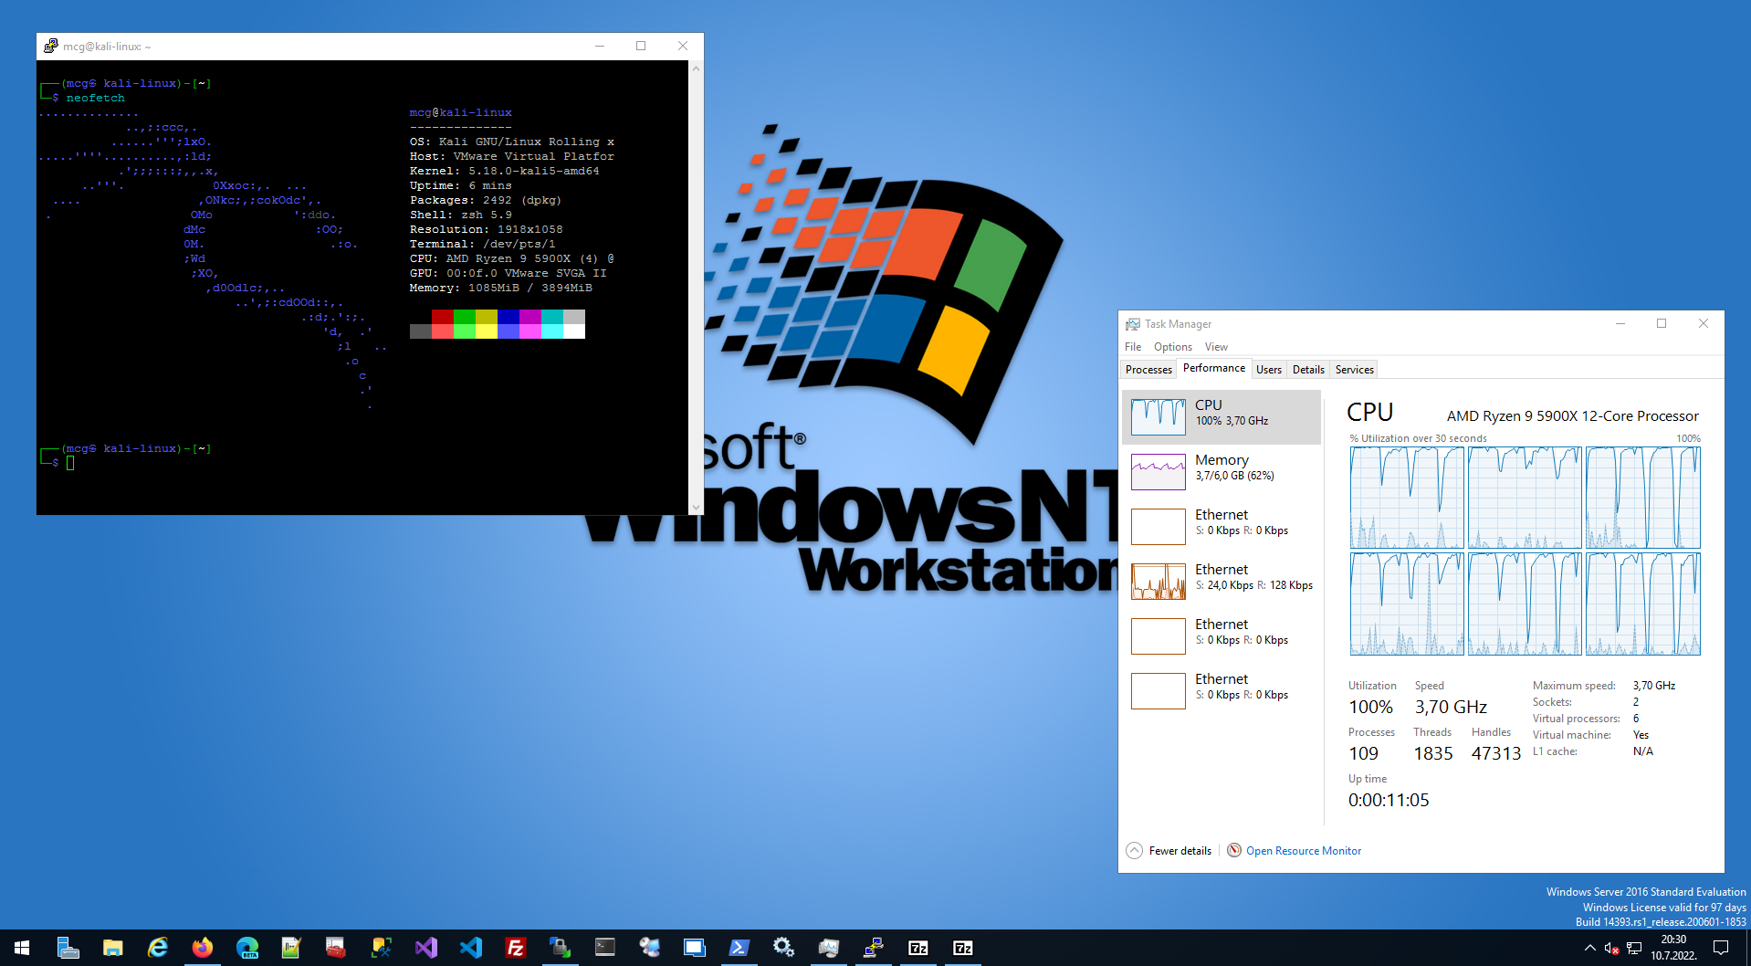Switch to PuTTY on the taskbar
The height and width of the screenshot is (966, 1751).
pos(873,948)
